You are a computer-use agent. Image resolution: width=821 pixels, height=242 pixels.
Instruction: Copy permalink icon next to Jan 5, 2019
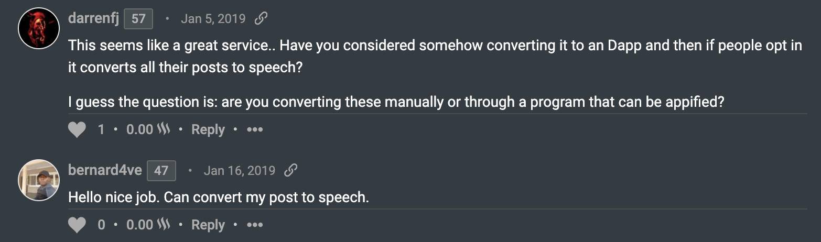tap(261, 19)
